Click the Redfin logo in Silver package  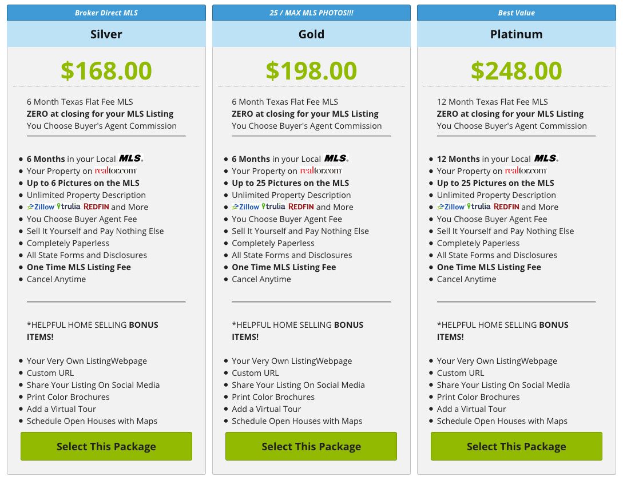[x=96, y=207]
